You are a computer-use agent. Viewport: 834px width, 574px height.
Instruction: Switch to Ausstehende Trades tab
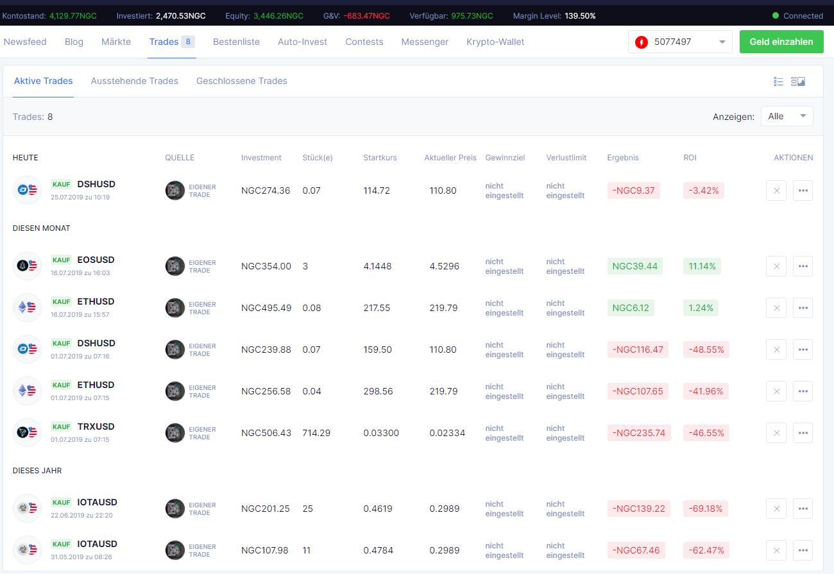[135, 81]
